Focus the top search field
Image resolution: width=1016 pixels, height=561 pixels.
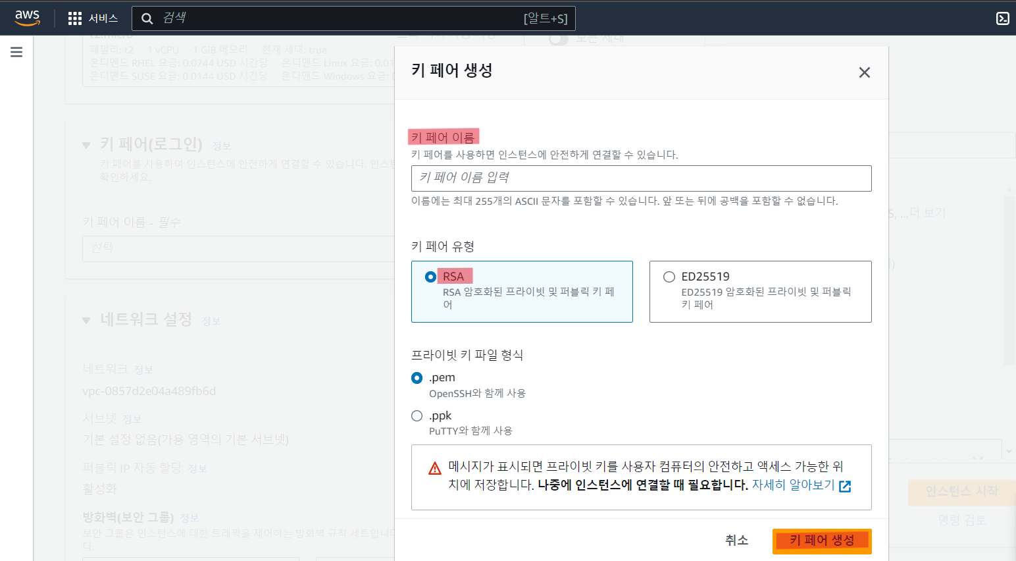pyautogui.click(x=354, y=18)
